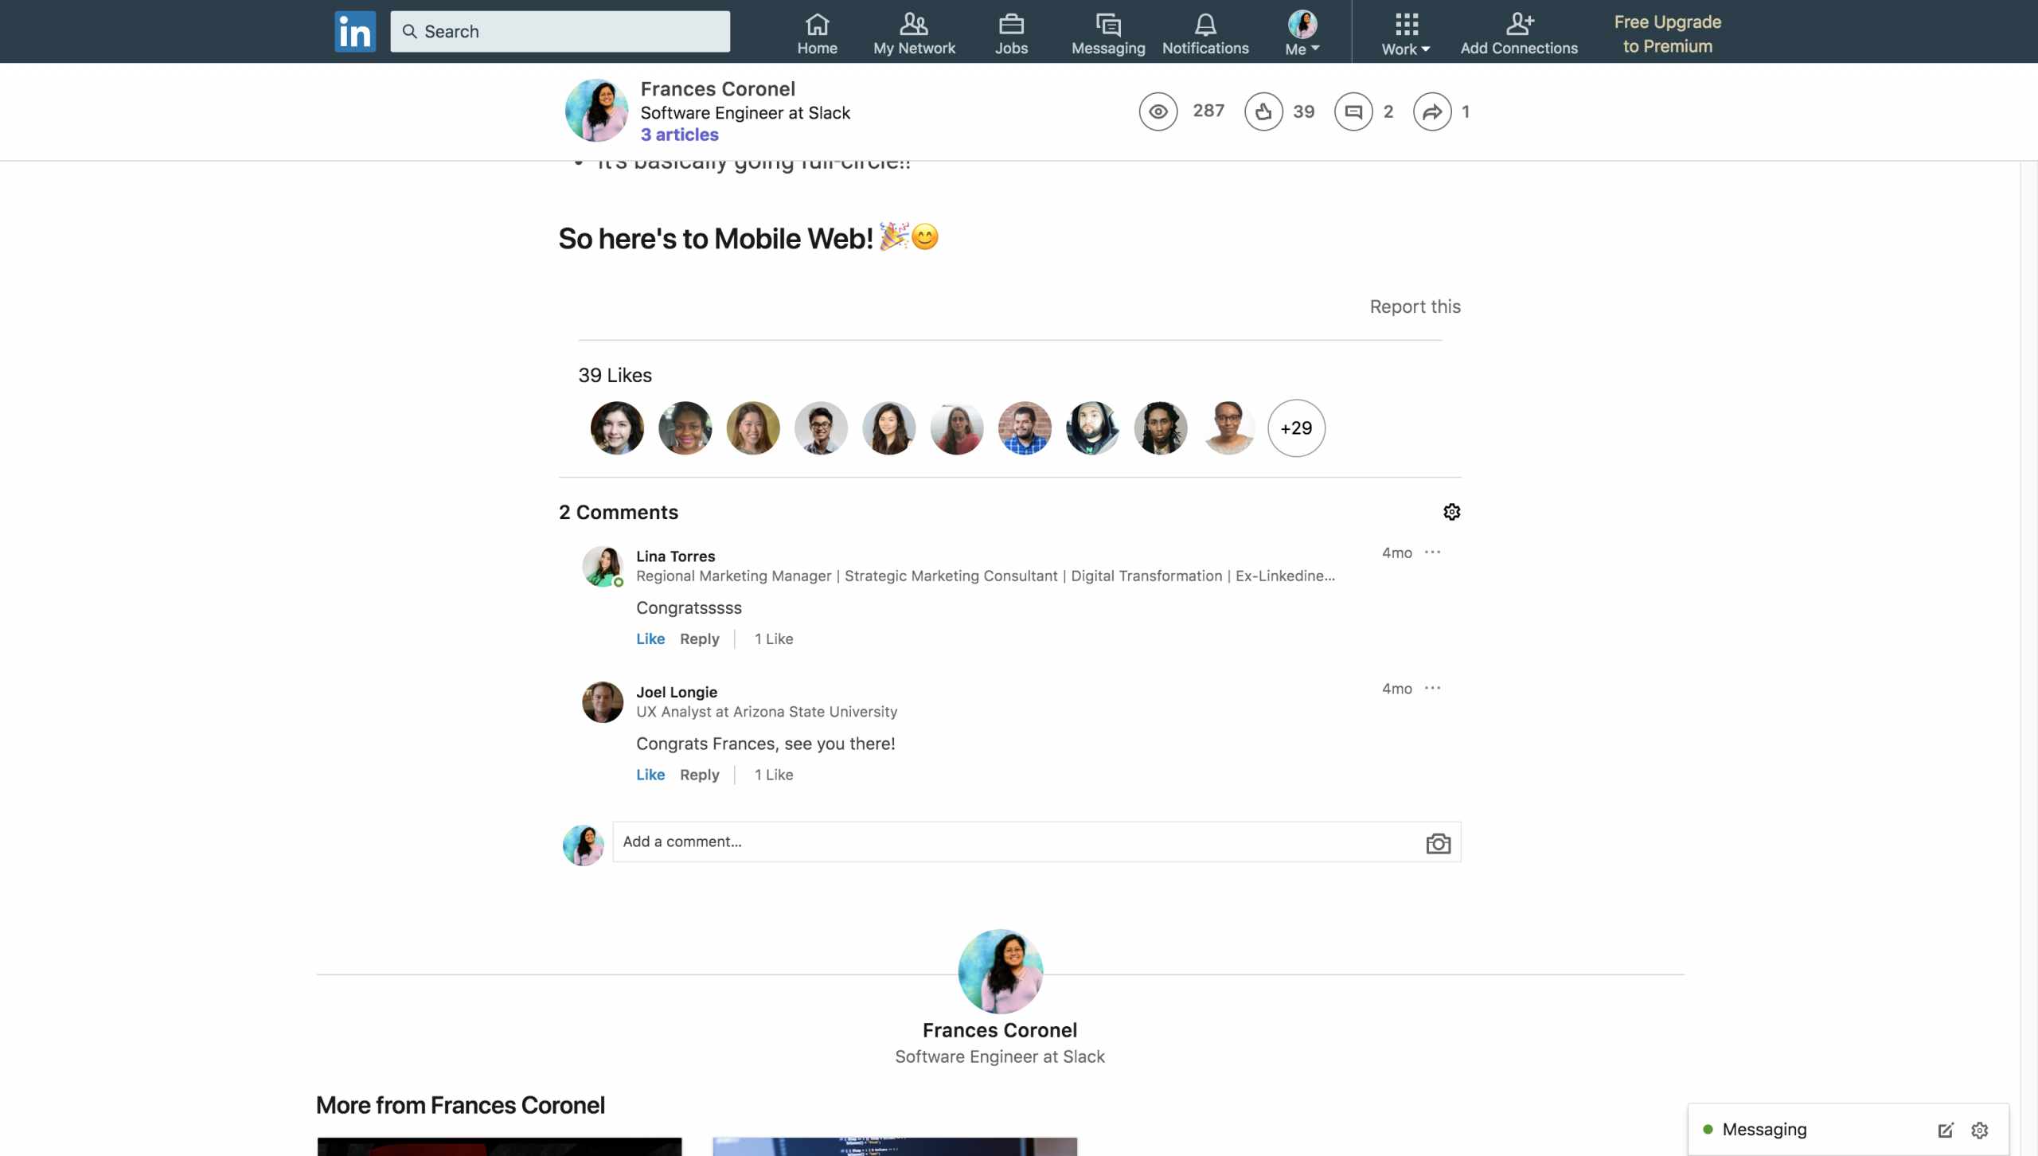Click the article like thumbs-up icon

[x=1263, y=111]
